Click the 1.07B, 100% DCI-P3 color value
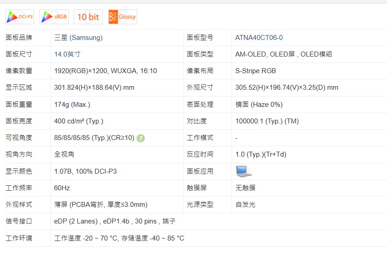The width and height of the screenshot is (387, 254). point(85,171)
